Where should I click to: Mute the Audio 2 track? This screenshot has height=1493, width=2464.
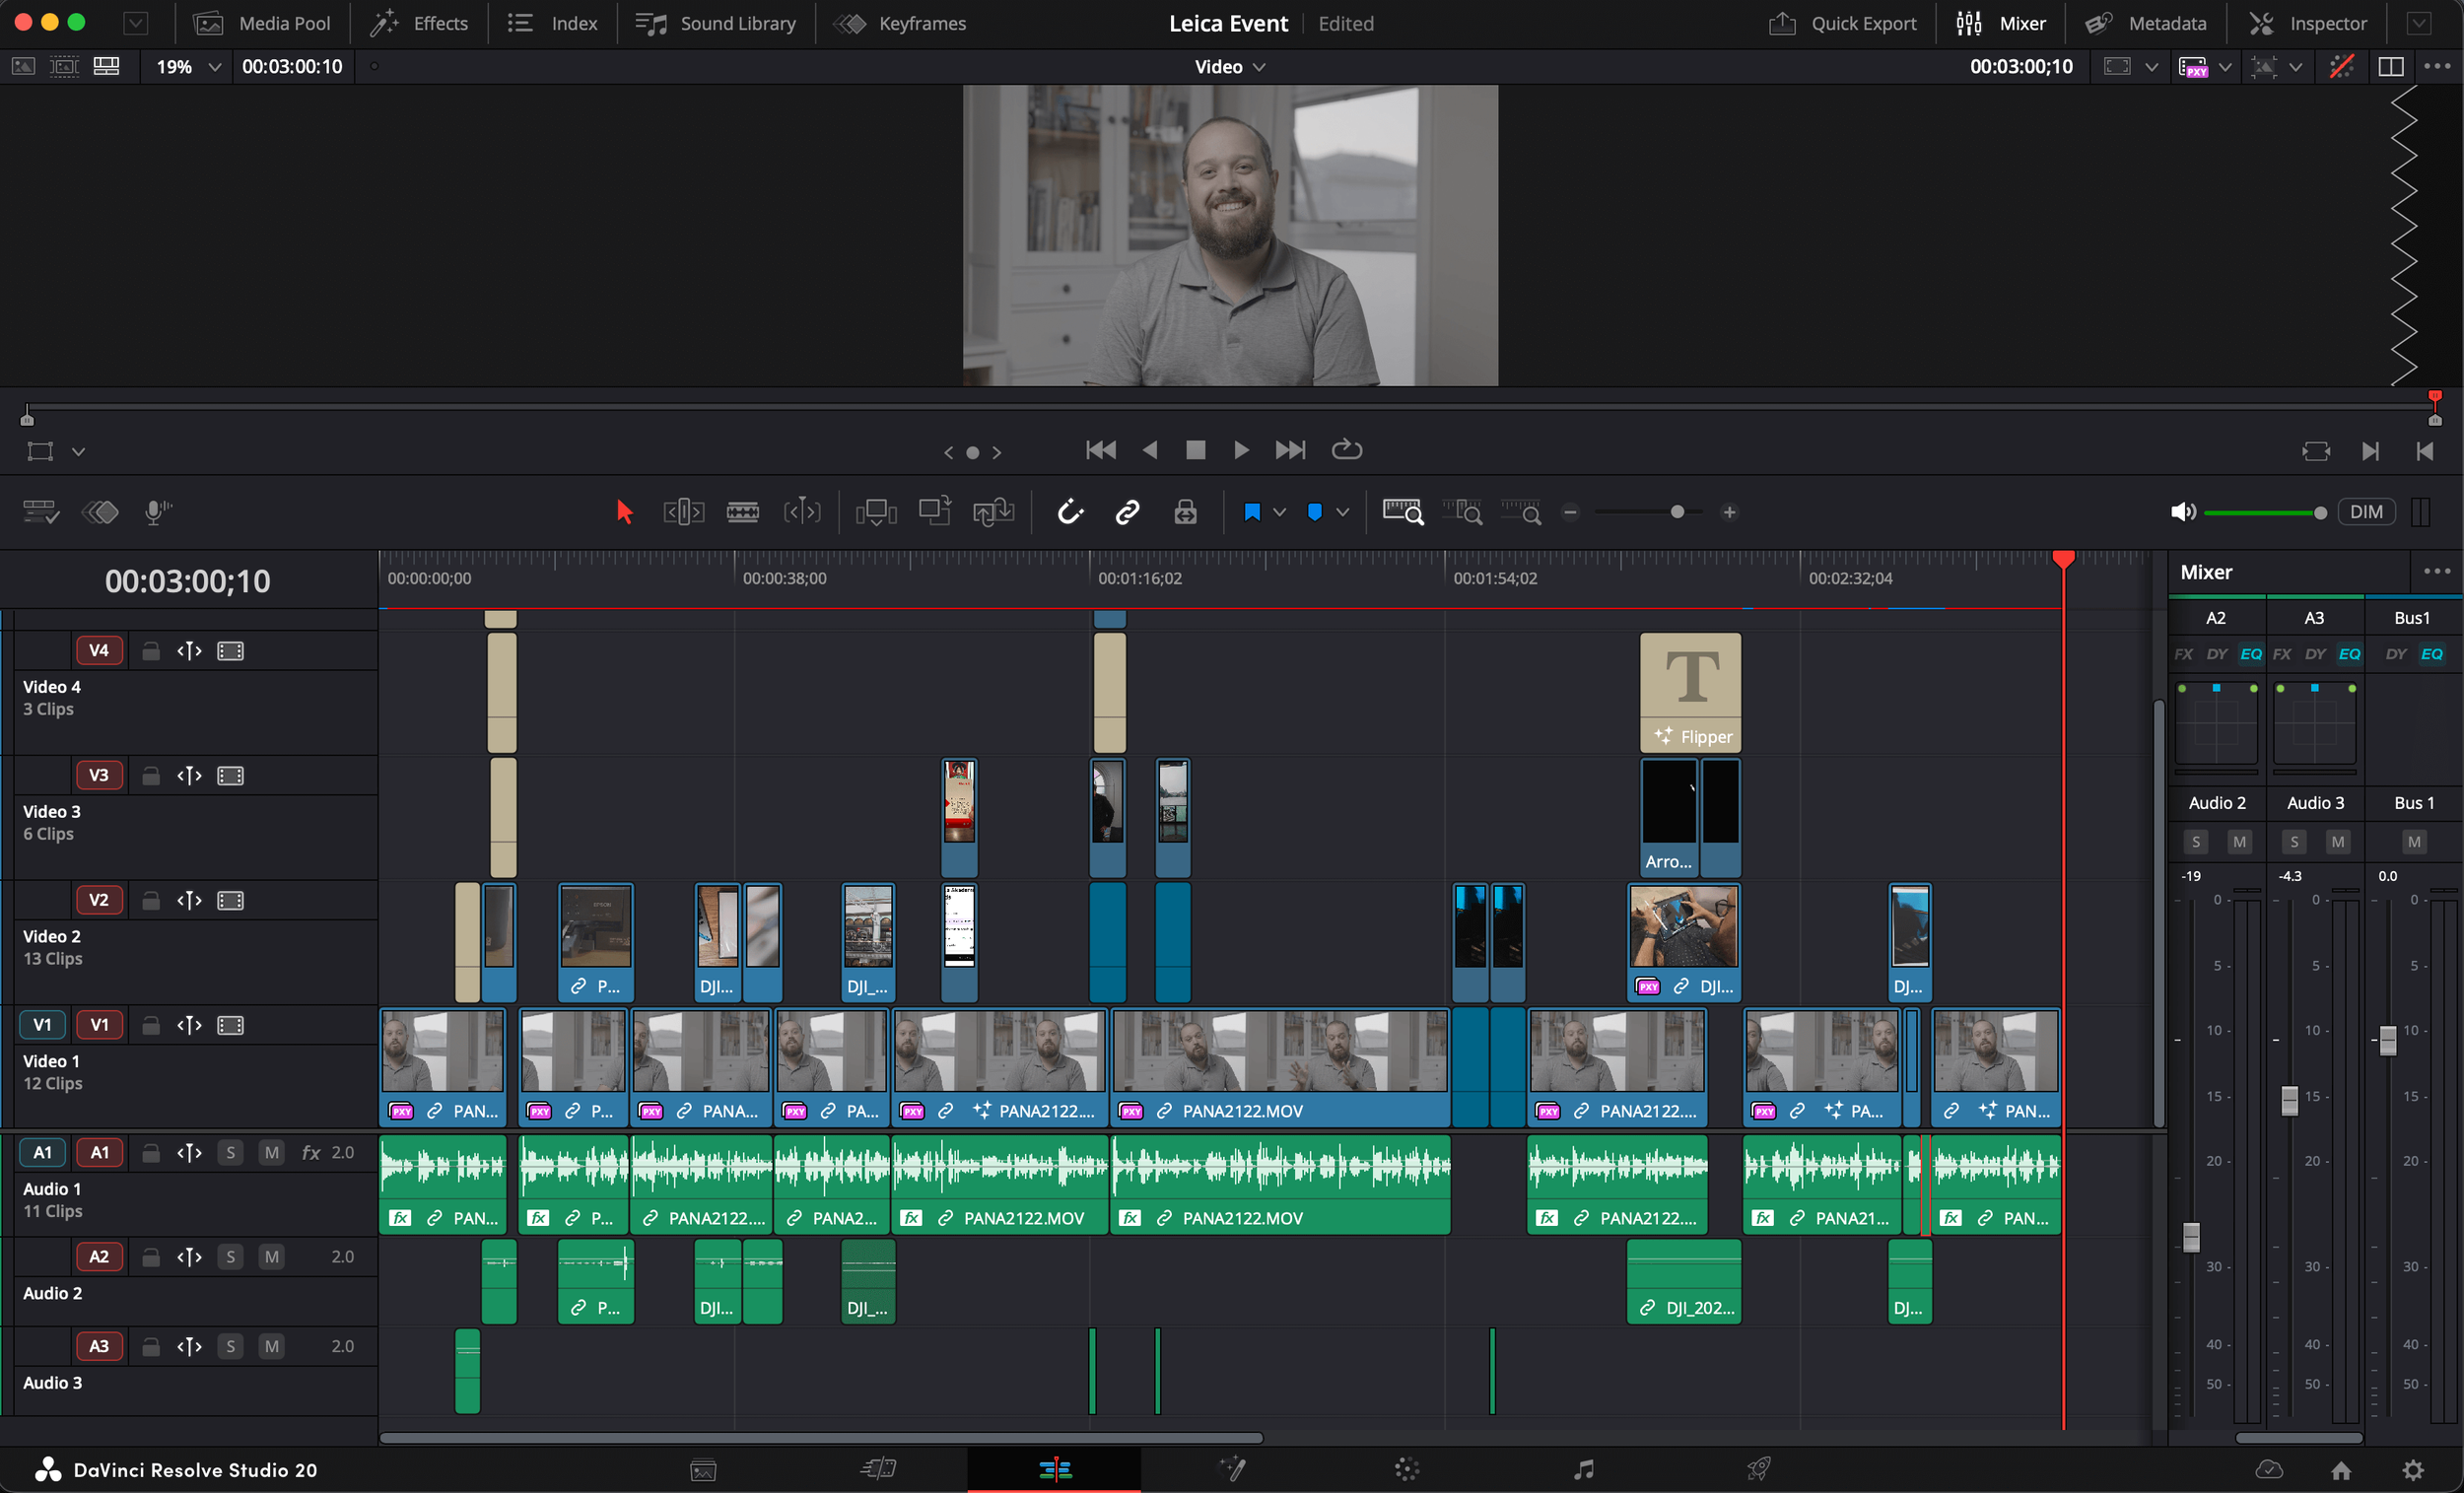coord(271,1256)
